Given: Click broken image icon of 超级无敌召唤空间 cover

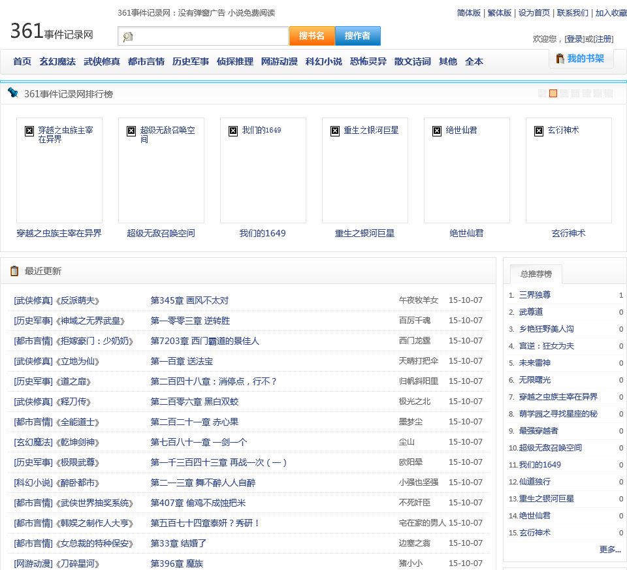Looking at the screenshot, I should tap(131, 131).
